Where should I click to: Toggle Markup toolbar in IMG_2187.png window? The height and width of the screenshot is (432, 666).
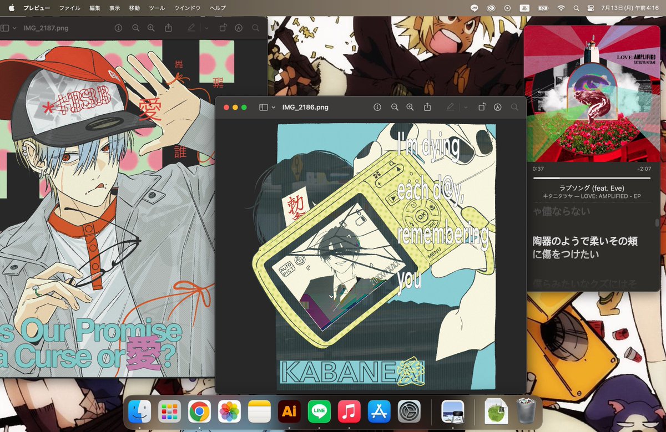click(x=239, y=28)
